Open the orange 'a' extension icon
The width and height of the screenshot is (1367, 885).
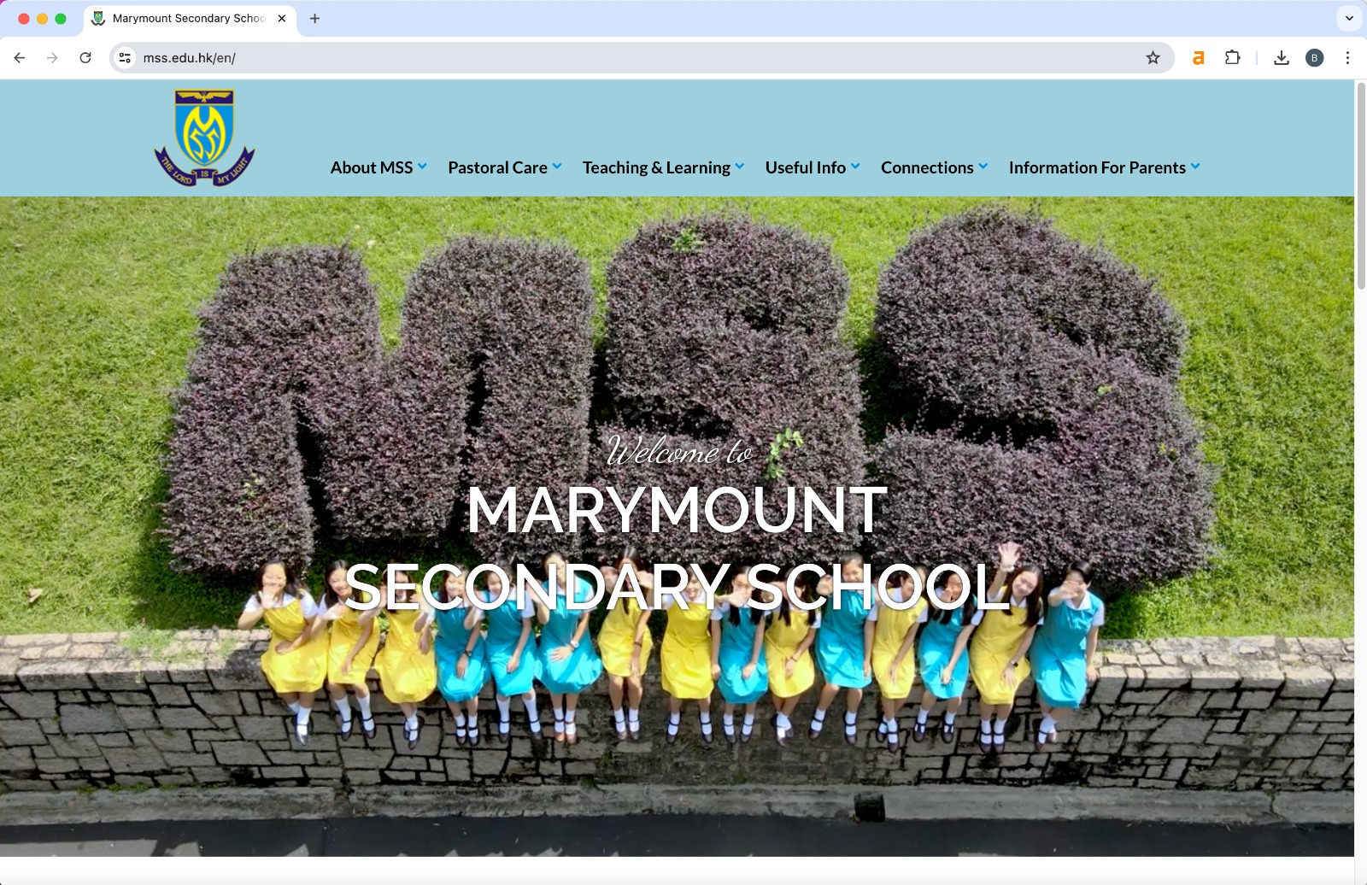point(1199,58)
